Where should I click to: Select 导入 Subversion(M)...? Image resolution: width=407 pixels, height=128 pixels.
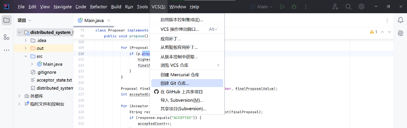187,100
